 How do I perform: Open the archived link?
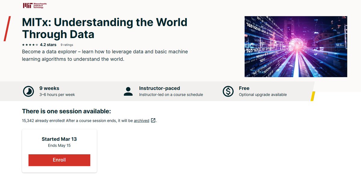point(141,121)
